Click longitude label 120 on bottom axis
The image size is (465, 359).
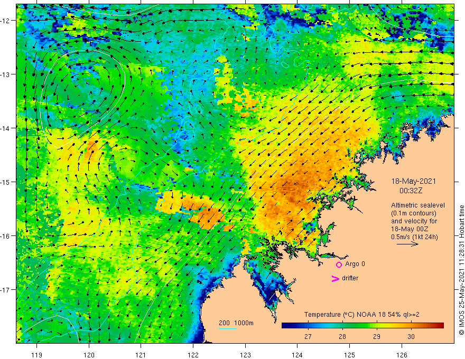pyautogui.click(x=89, y=355)
